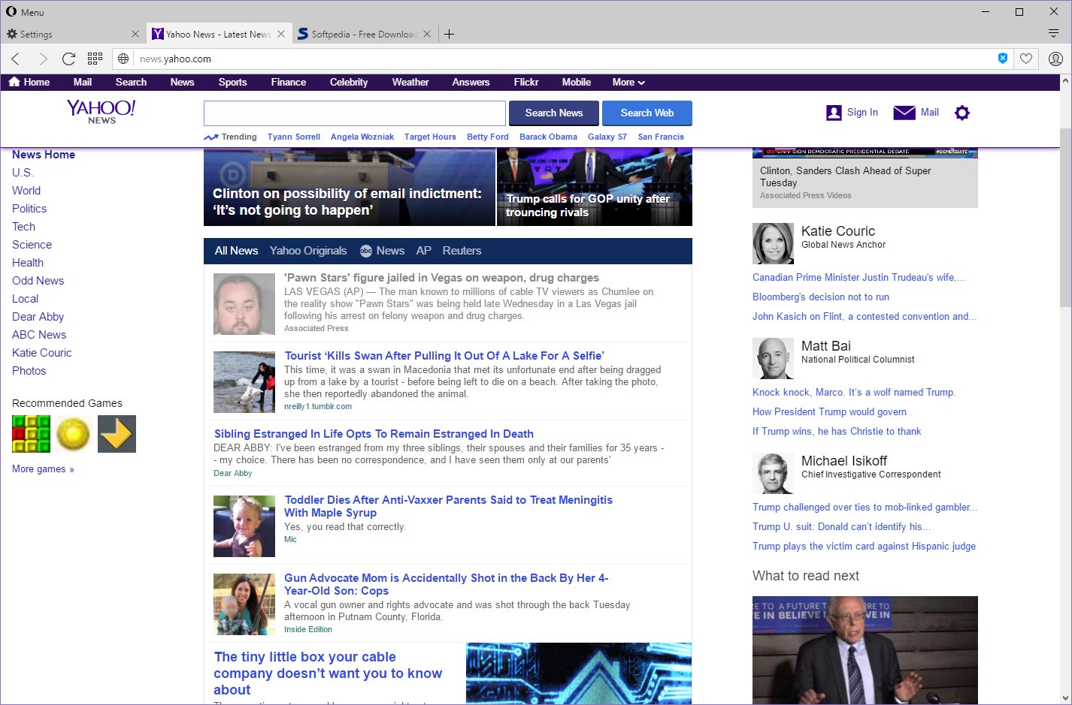Switch to the Softpedia tab
Viewport: 1072px width, 705px height.
click(x=364, y=34)
